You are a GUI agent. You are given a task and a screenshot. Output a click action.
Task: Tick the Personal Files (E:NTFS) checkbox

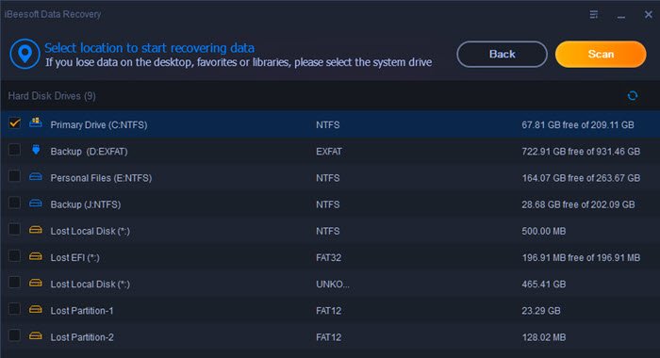pos(15,176)
